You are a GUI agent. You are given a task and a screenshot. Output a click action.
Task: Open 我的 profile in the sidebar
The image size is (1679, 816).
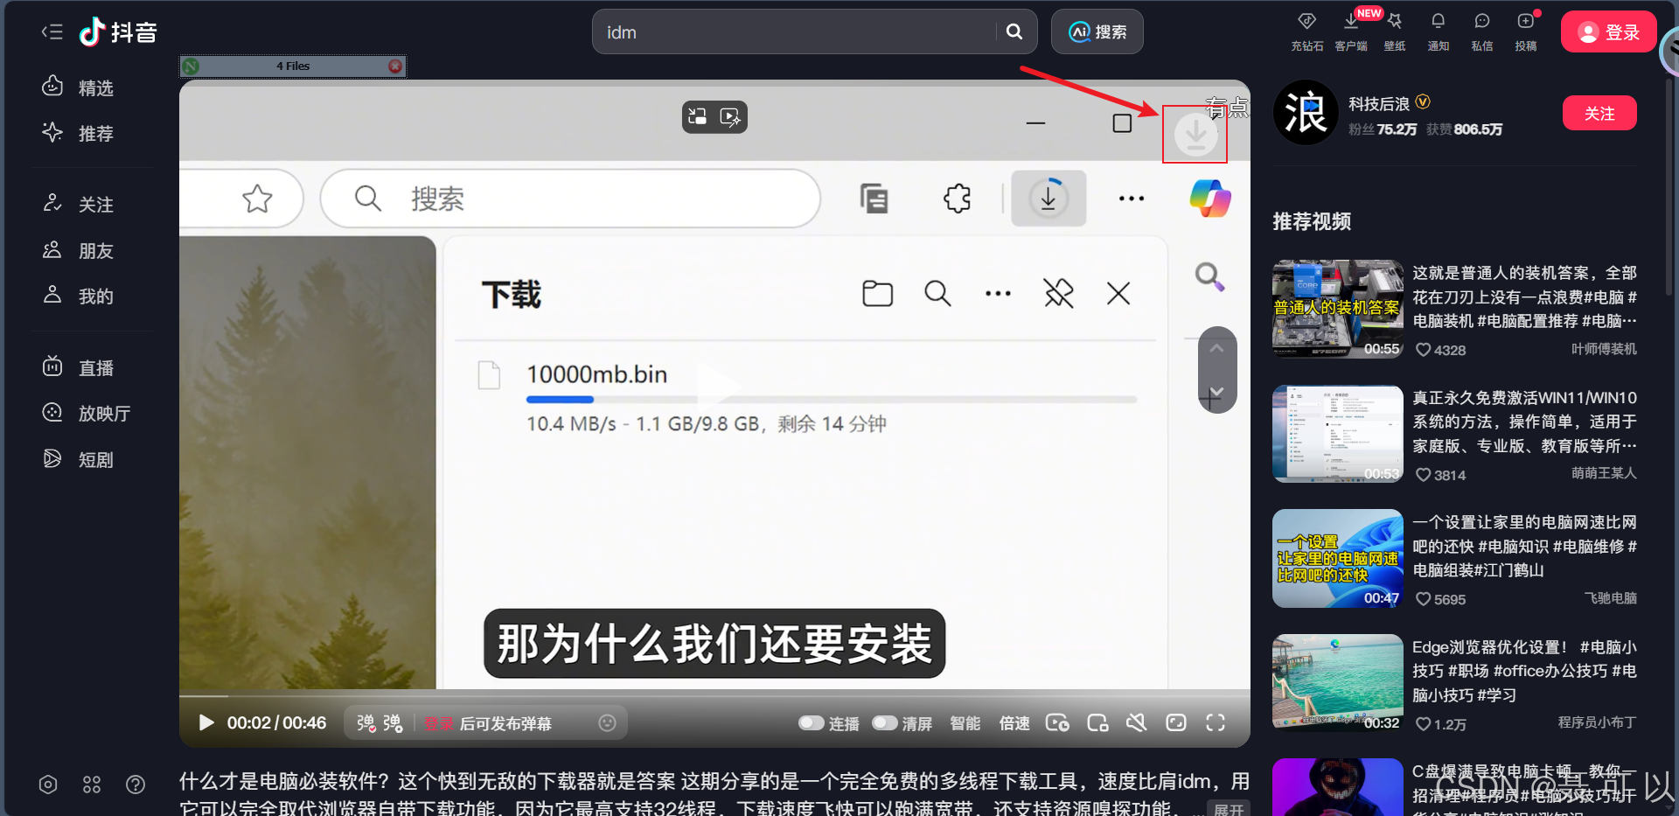[x=79, y=296]
